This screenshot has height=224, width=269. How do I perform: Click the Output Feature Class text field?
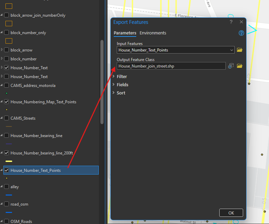tap(171, 66)
